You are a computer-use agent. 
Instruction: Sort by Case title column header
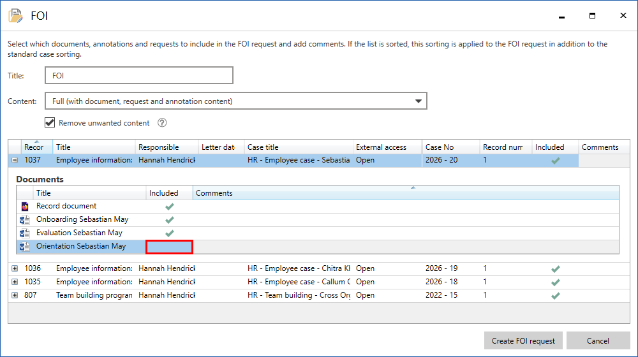[x=298, y=147]
